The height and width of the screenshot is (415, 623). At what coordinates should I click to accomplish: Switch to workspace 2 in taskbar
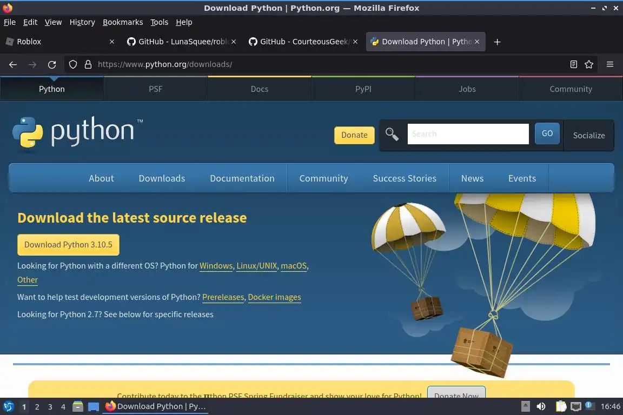coord(37,407)
